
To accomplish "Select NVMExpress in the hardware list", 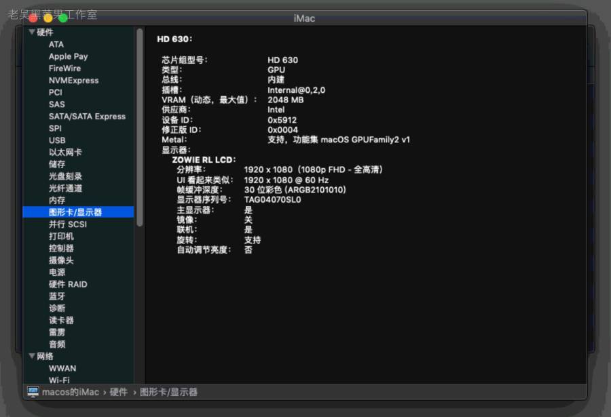I will [x=73, y=81].
